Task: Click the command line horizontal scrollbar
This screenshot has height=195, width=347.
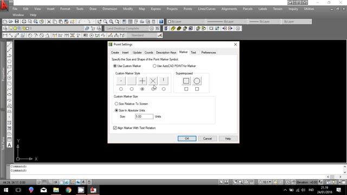Action: click(x=334, y=177)
